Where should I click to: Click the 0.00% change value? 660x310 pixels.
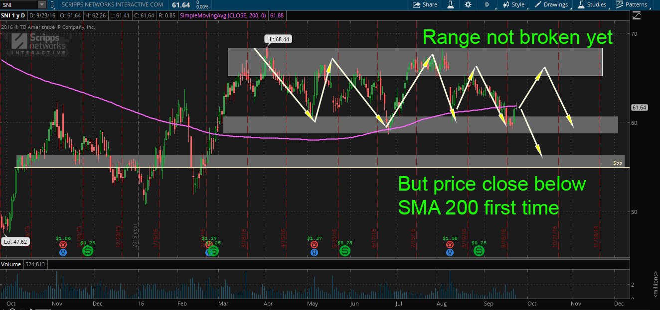pos(202,7)
